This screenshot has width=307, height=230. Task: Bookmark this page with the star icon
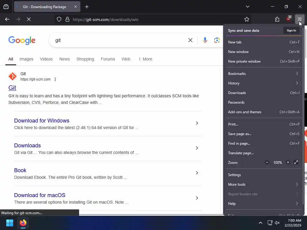tap(246, 19)
